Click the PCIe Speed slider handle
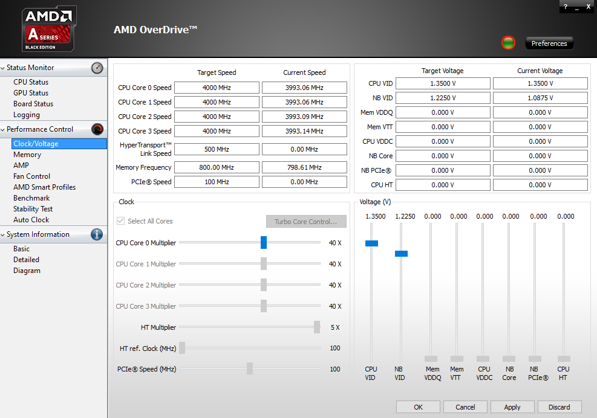This screenshot has height=418, width=597. (250, 368)
